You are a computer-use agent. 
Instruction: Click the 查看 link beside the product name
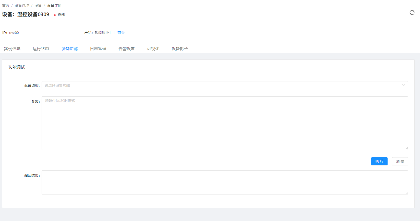point(121,33)
